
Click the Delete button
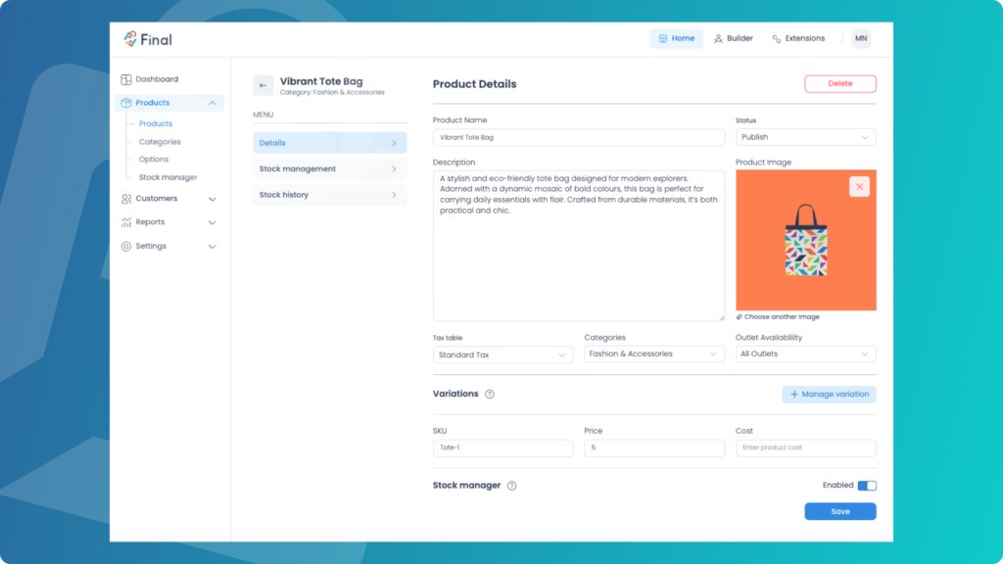(839, 84)
